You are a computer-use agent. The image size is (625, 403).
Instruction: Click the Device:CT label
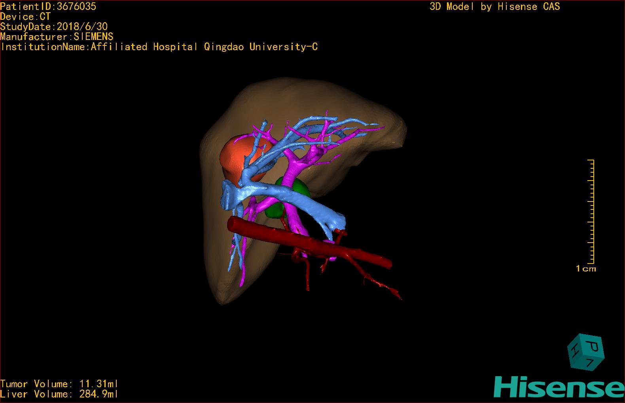26,17
